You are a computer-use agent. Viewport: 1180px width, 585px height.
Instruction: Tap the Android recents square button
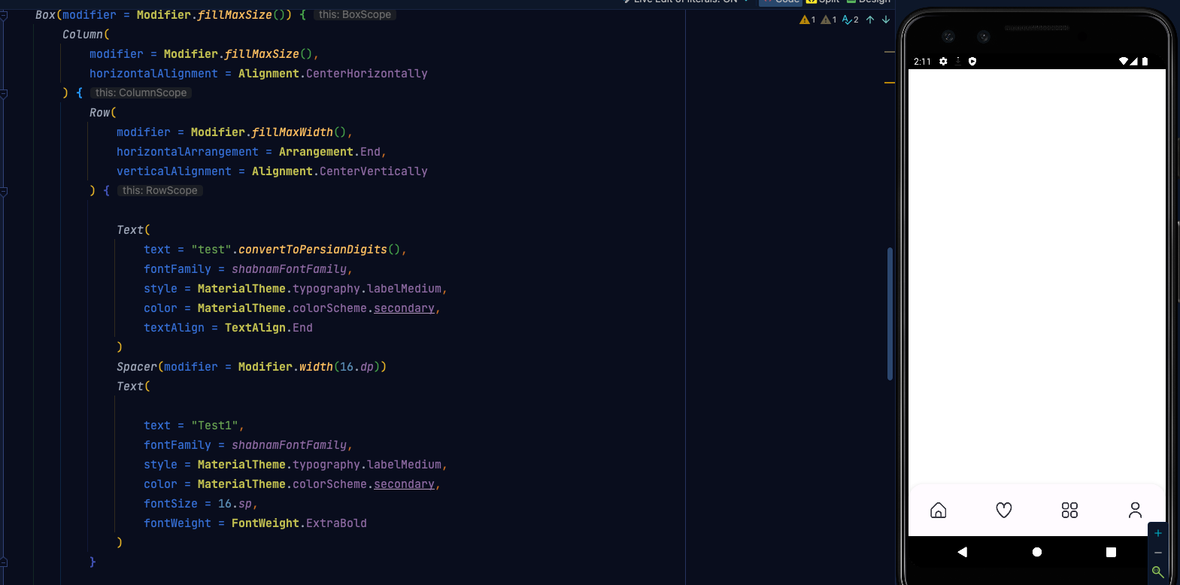point(1111,552)
